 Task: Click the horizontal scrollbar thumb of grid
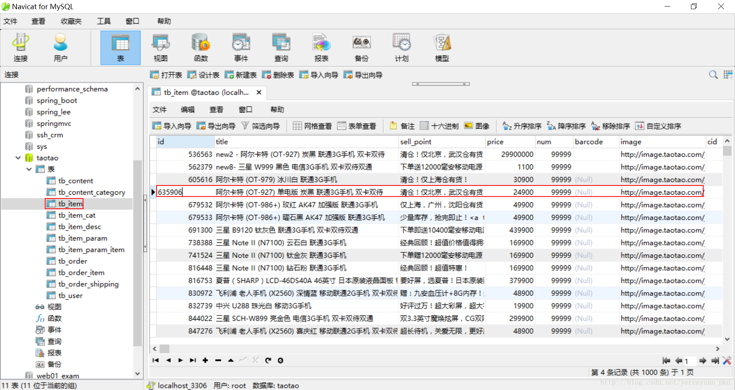click(x=165, y=348)
